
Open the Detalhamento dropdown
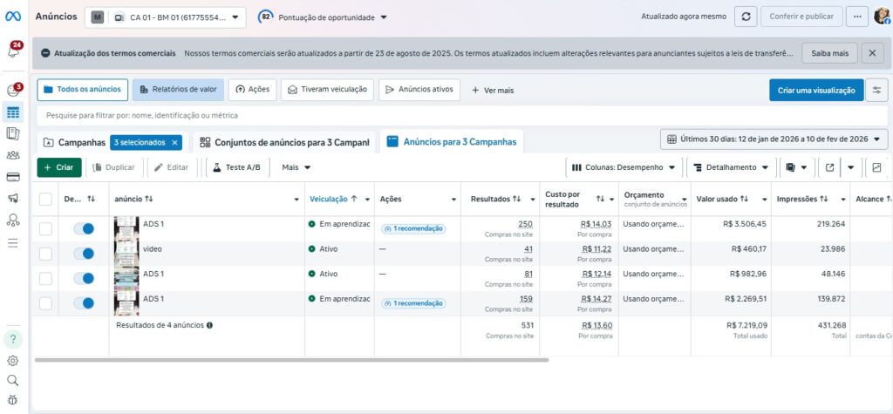(x=731, y=167)
